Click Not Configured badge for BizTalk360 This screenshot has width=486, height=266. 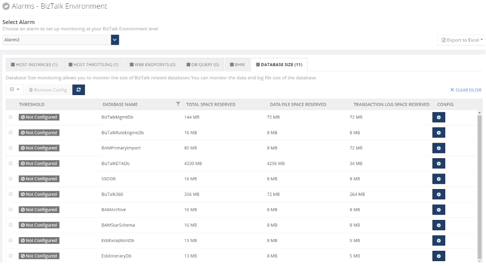pos(39,194)
